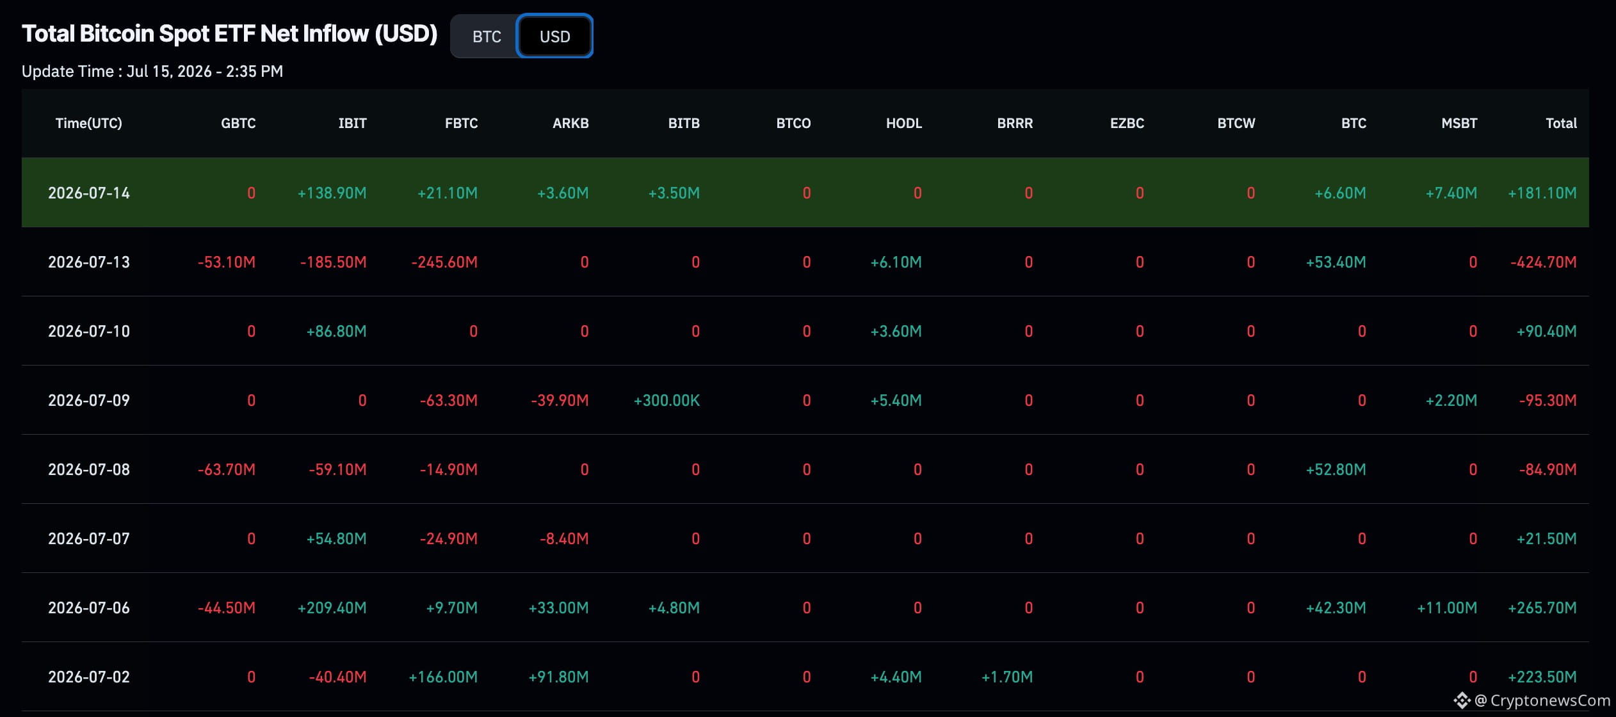Click Total value +21.50M
The height and width of the screenshot is (717, 1616).
1546,538
